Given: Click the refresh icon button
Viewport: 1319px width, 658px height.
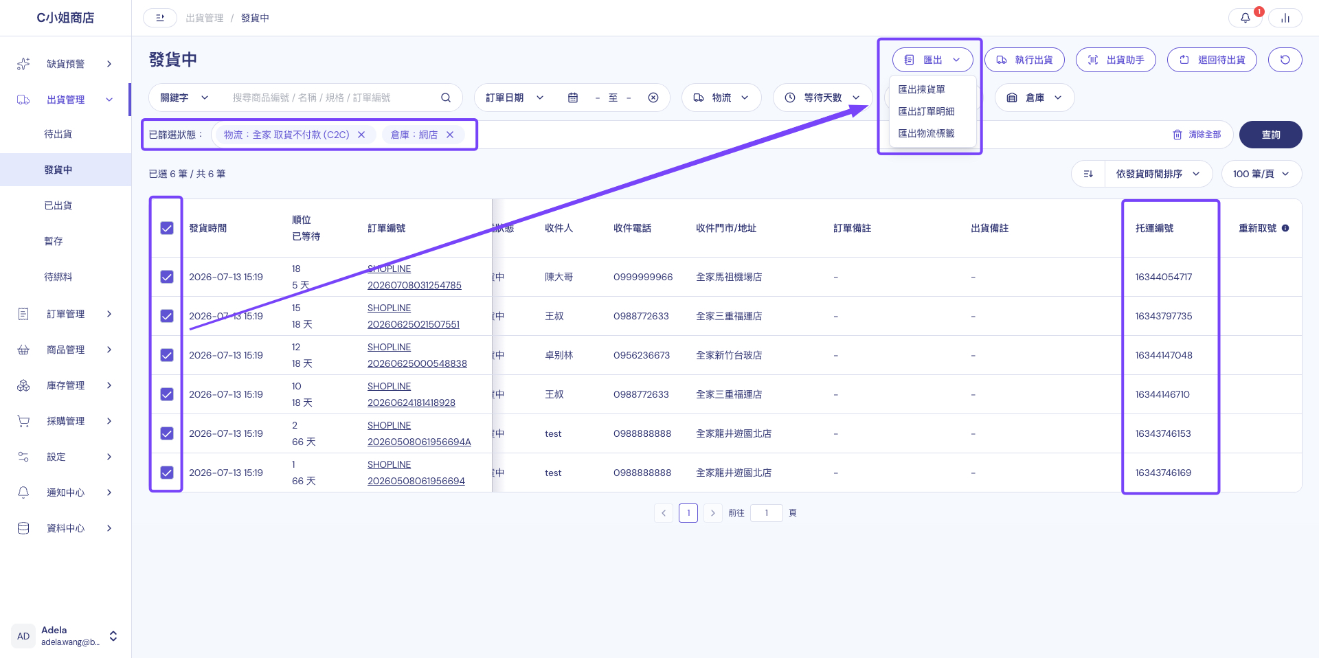Looking at the screenshot, I should tap(1285, 60).
